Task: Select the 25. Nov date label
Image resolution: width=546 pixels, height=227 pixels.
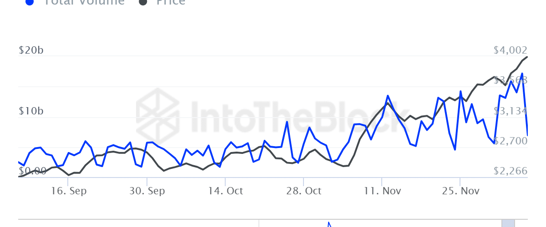Action: pyautogui.click(x=461, y=191)
